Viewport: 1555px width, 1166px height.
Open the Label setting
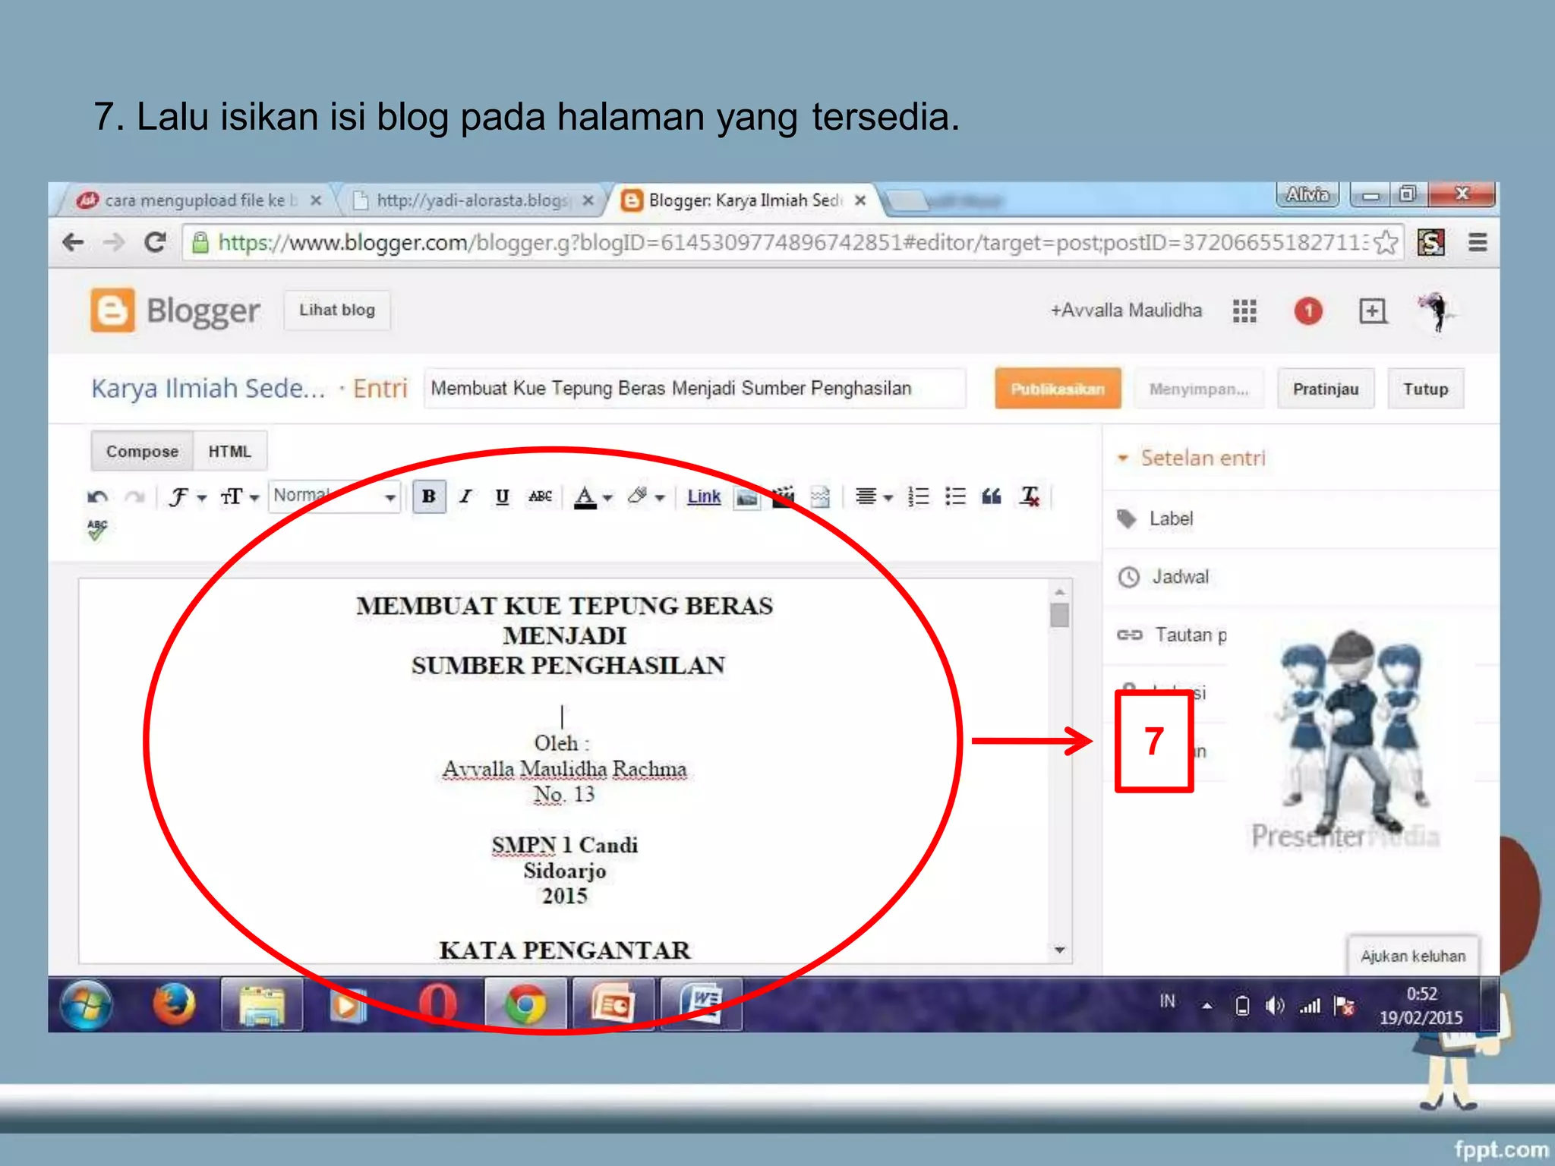[x=1156, y=518]
